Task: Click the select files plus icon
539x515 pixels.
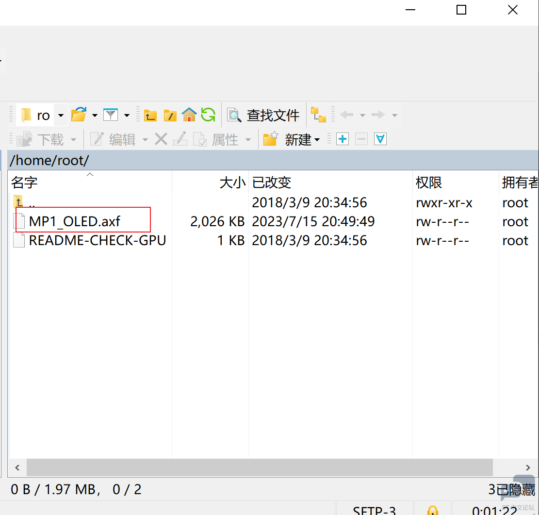Action: click(343, 139)
